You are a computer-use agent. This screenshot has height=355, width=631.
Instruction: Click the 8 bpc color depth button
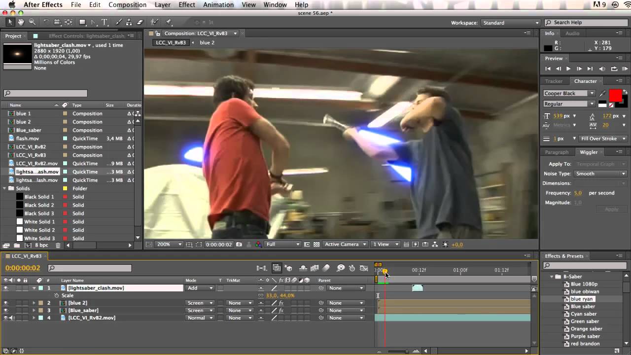pyautogui.click(x=42, y=245)
